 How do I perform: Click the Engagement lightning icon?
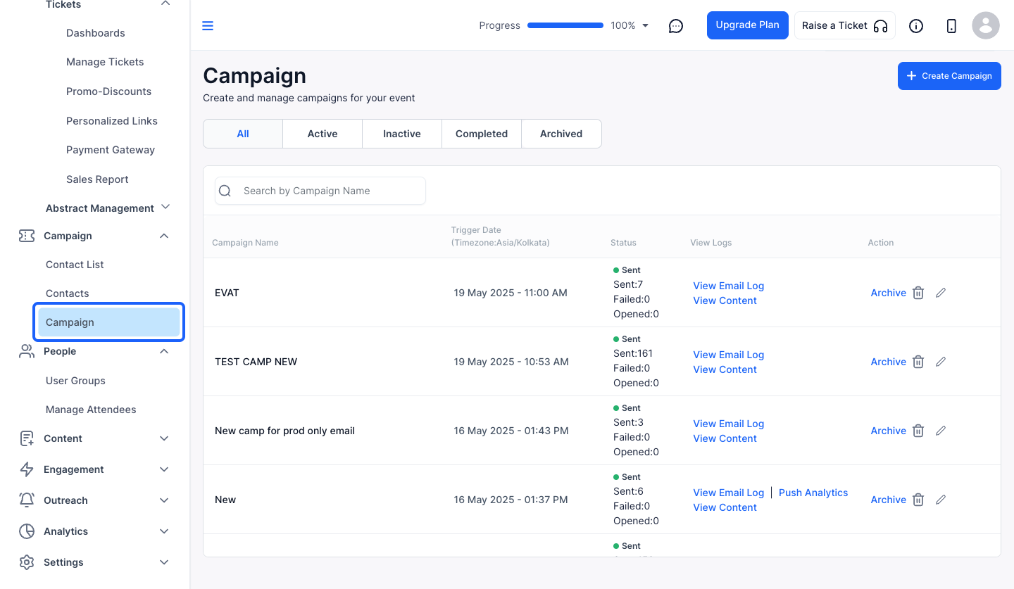click(x=27, y=469)
